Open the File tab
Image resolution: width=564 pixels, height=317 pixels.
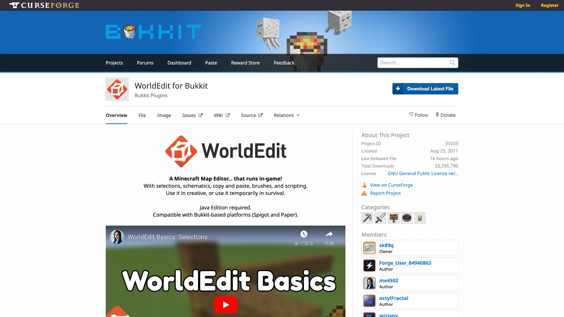(x=142, y=115)
